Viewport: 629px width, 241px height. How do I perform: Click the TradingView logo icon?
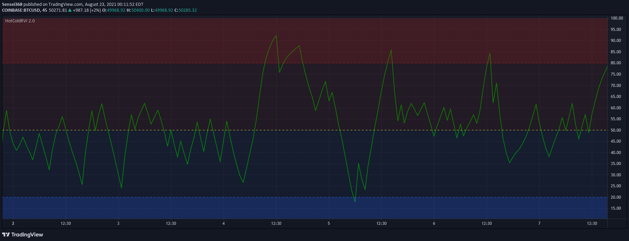6,234
